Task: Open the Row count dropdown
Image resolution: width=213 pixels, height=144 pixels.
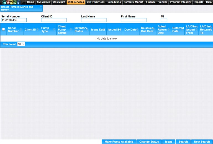Action: 21,44
